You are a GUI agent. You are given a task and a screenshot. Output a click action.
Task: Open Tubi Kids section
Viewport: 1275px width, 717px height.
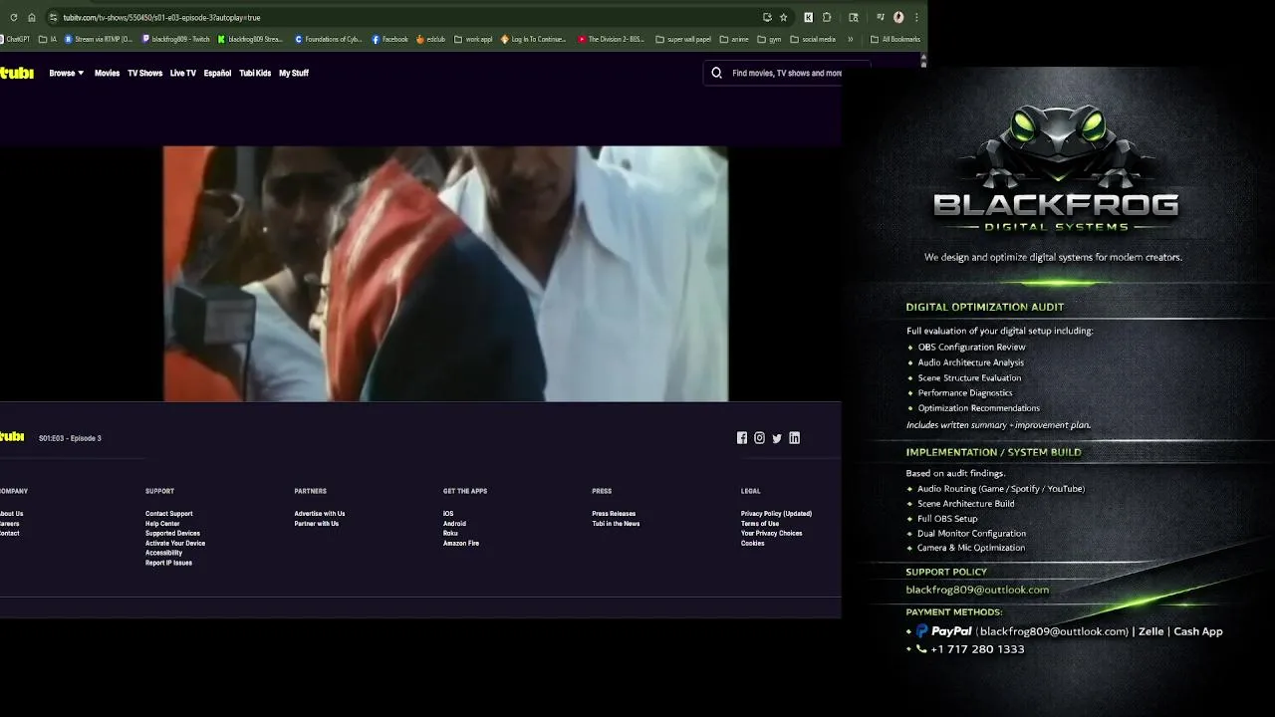[255, 73]
